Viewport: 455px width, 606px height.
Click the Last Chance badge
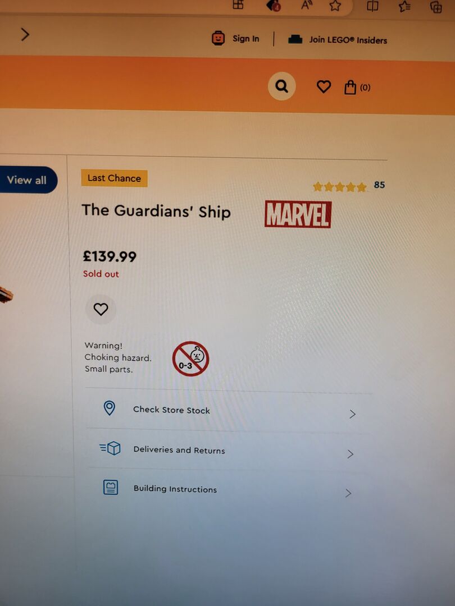click(x=114, y=178)
